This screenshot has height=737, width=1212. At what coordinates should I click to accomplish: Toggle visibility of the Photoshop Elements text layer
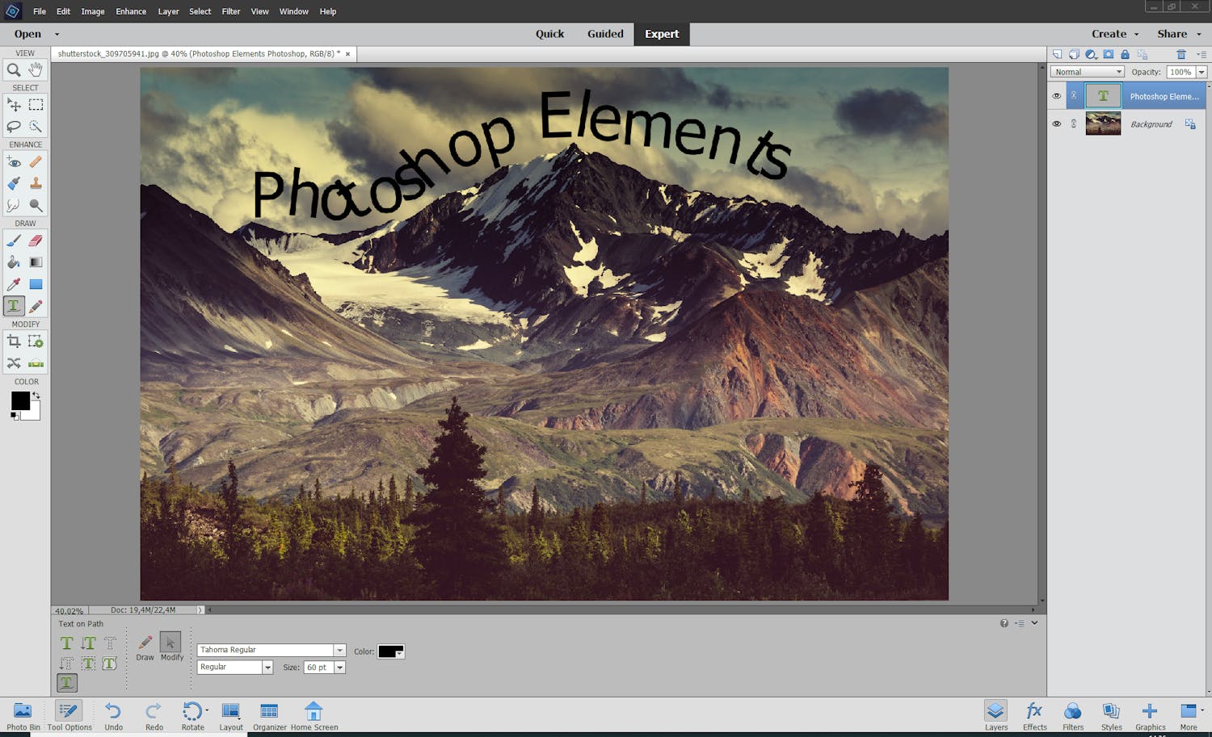(1056, 96)
